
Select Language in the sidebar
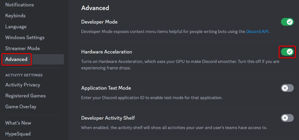[16, 27]
